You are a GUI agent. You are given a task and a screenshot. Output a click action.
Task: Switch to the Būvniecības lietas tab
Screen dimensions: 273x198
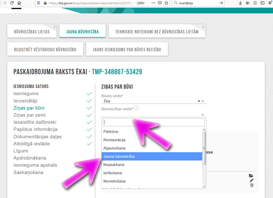tap(32, 32)
